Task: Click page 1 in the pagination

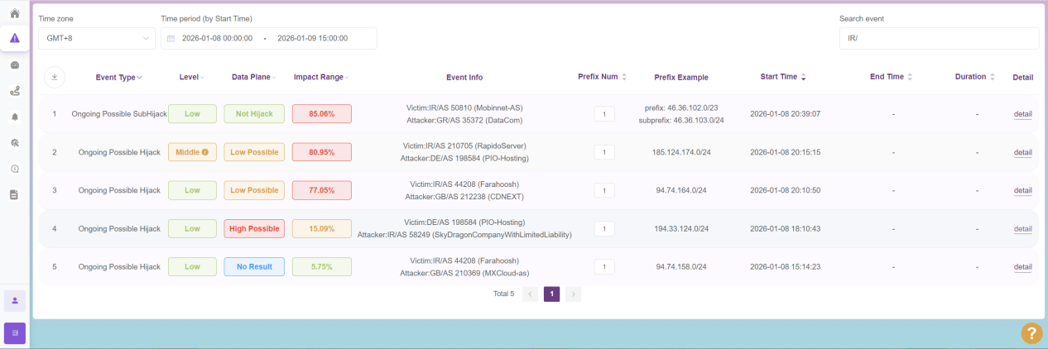Action: [x=551, y=294]
